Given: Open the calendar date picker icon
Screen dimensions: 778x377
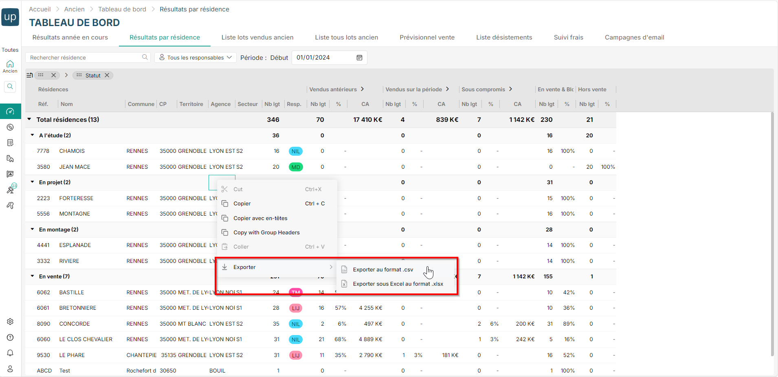Looking at the screenshot, I should point(359,57).
